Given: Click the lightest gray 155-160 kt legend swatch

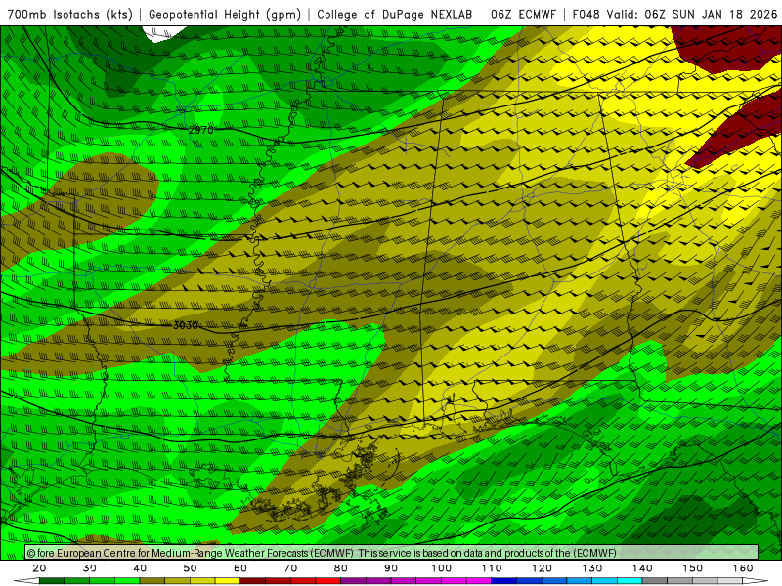Looking at the screenshot, I should pyautogui.click(x=730, y=580).
